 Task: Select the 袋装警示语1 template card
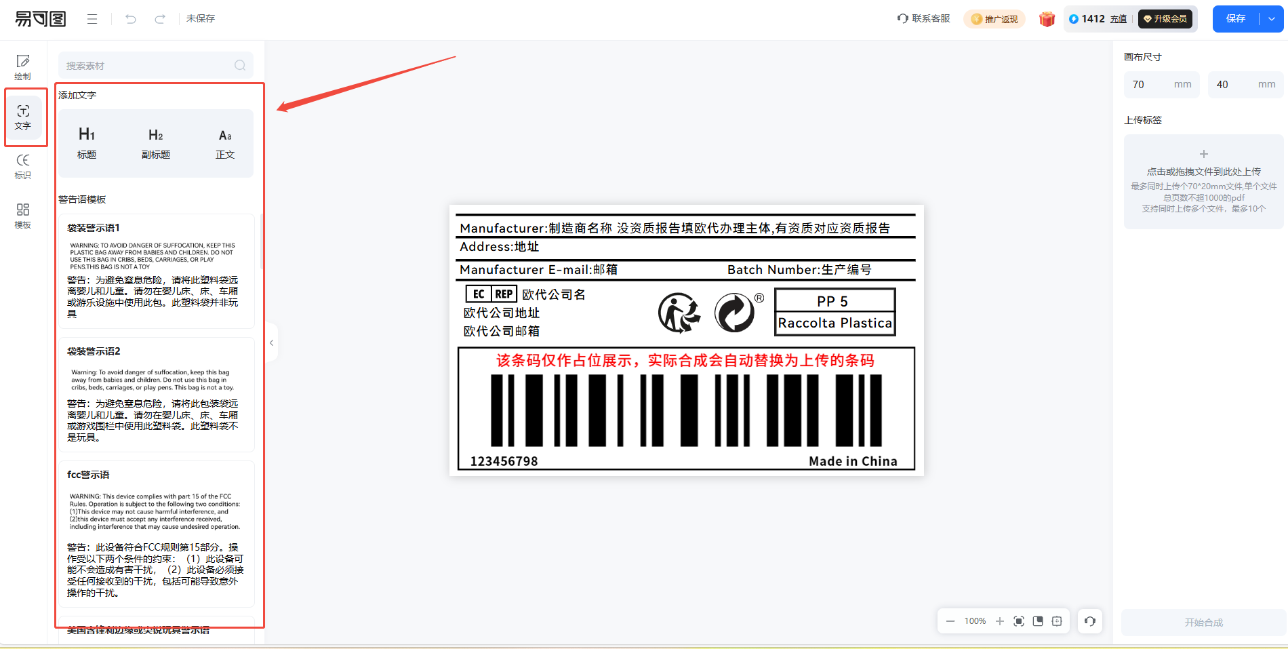[157, 271]
